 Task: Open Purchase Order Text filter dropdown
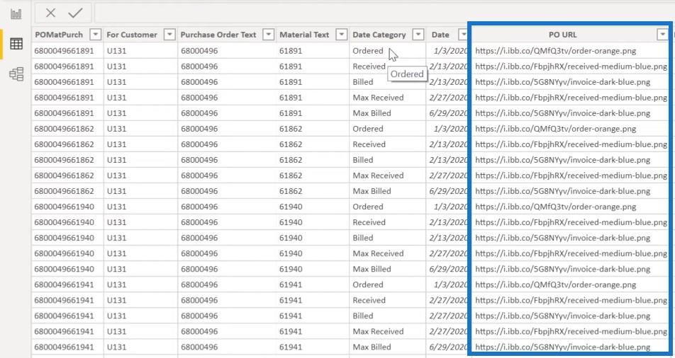[268, 35]
